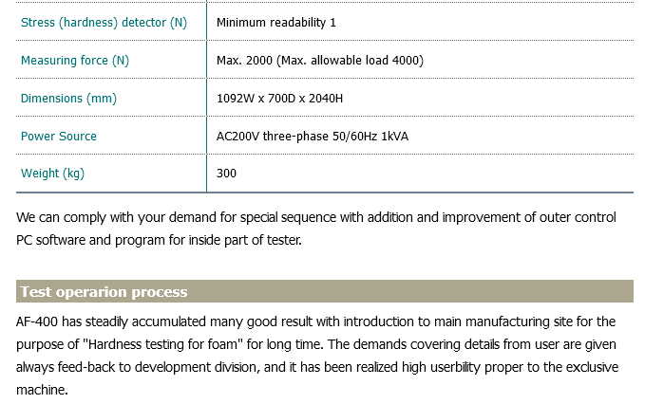Click the "Stress (hardness) detector (N)" row label
This screenshot has height=404, width=645.
coord(104,22)
